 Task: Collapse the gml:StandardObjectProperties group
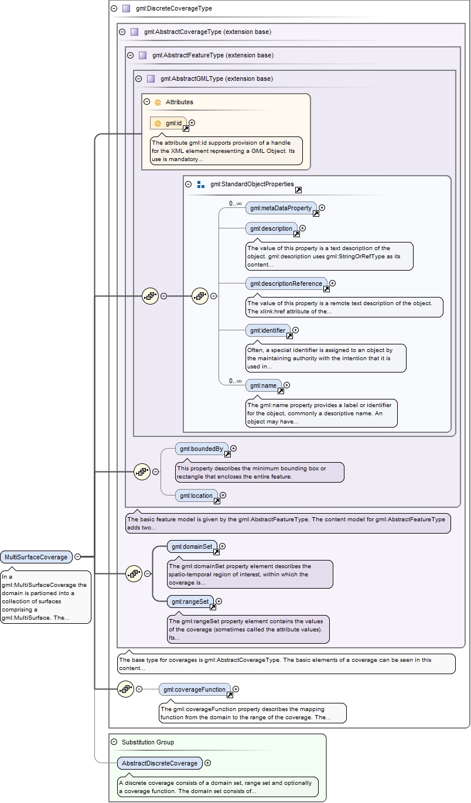point(189,184)
